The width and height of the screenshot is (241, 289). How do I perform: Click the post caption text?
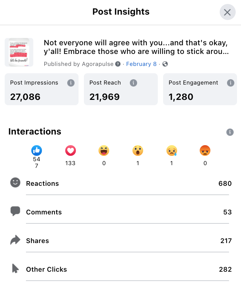coord(136,47)
